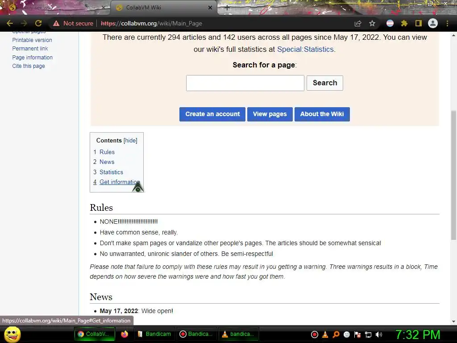Open Page information link
457x343 pixels.
pos(32,58)
